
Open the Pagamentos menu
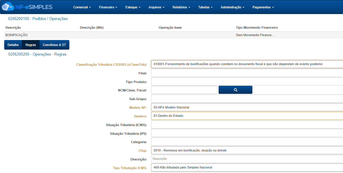[263, 7]
